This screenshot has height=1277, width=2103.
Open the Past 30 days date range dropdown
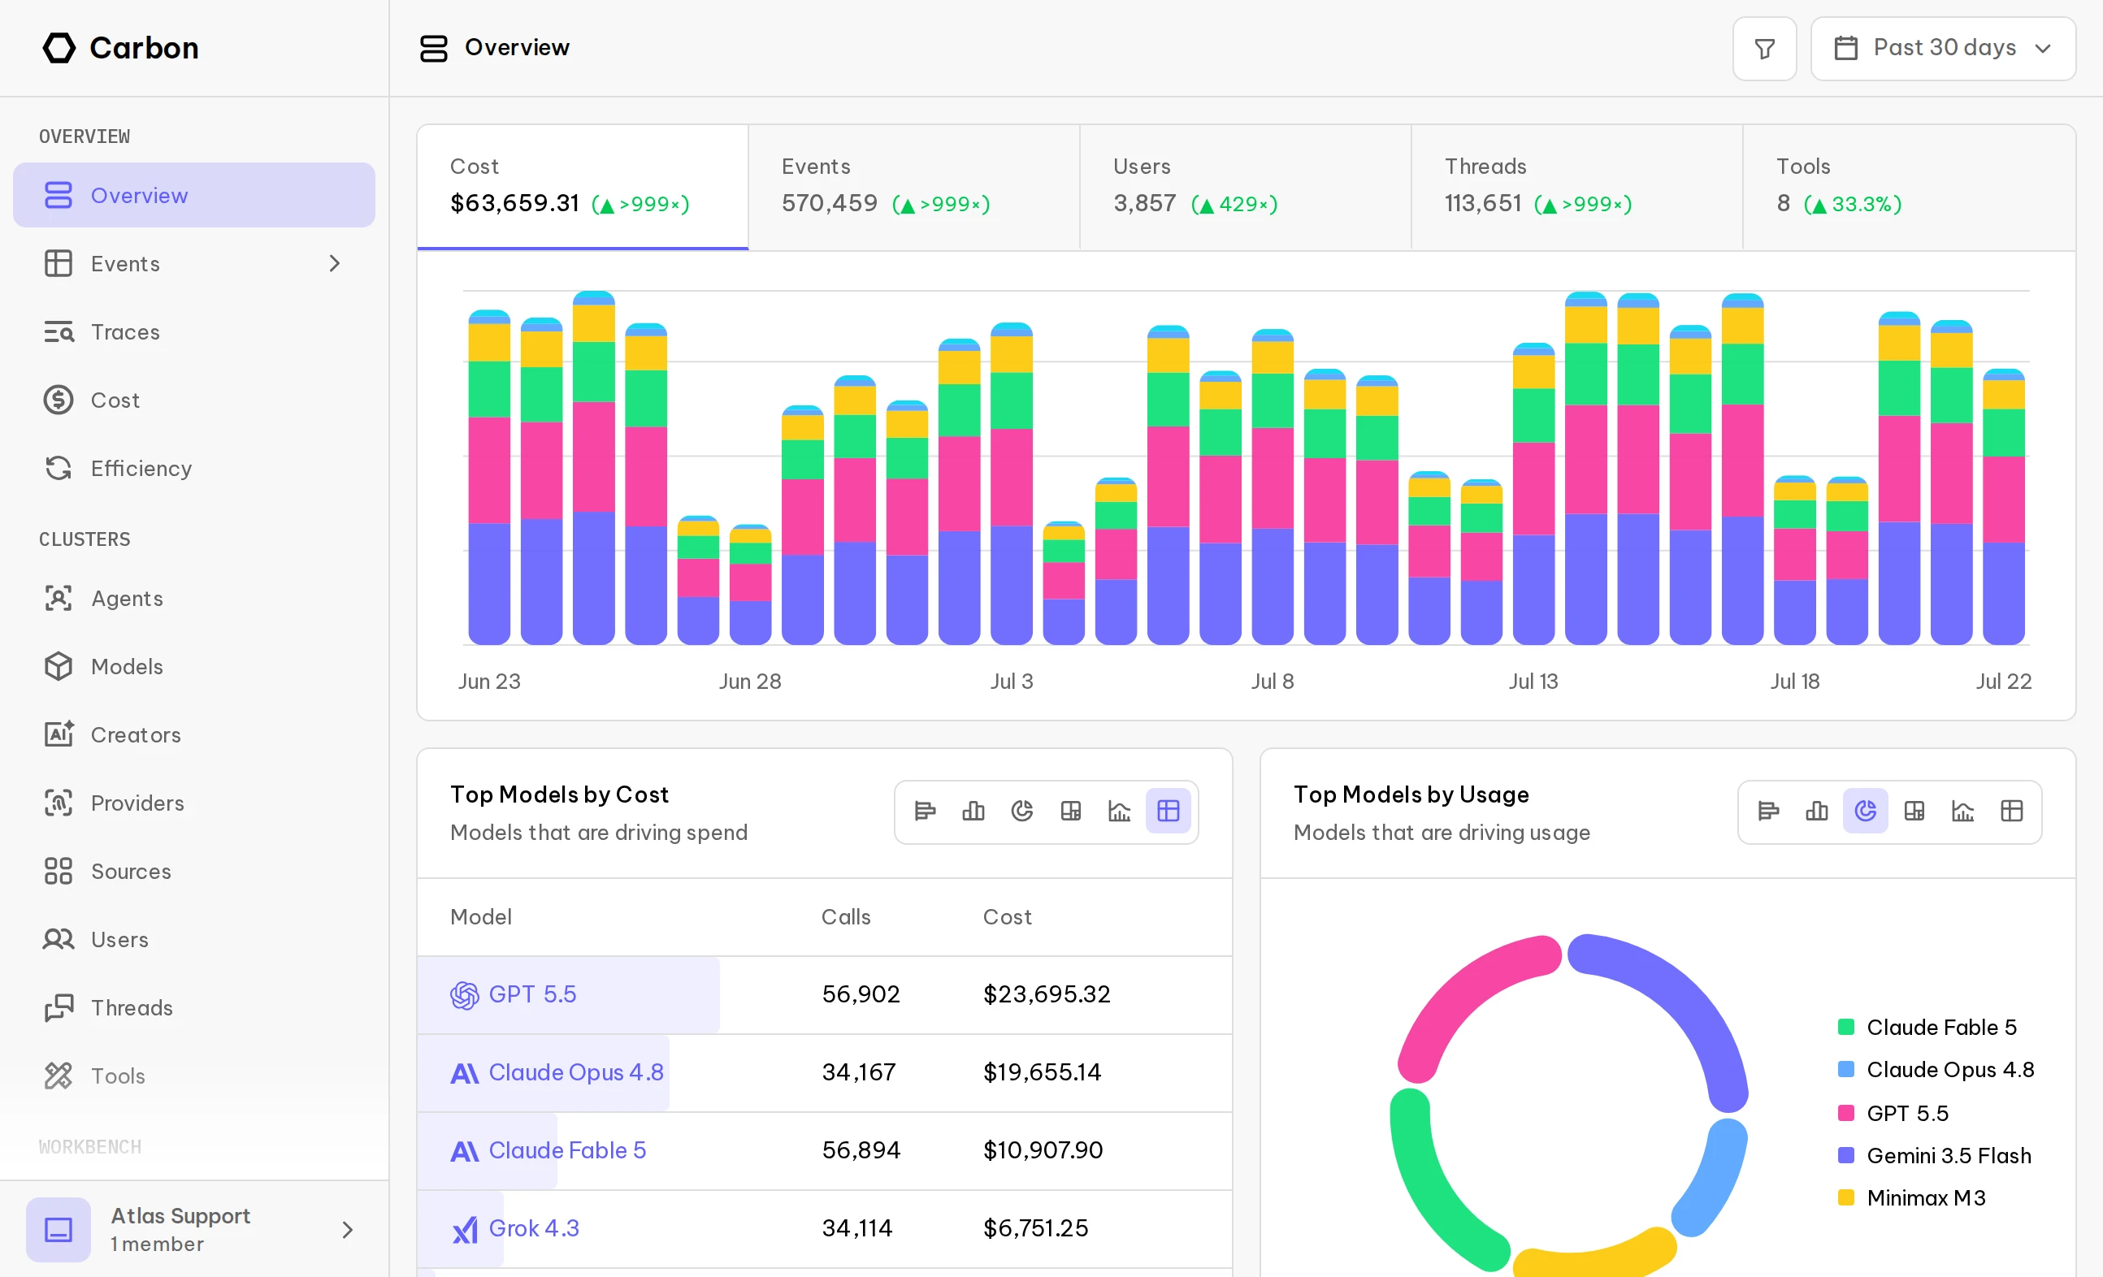click(1943, 49)
